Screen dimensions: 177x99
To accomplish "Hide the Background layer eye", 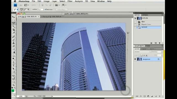I will click(135, 59).
